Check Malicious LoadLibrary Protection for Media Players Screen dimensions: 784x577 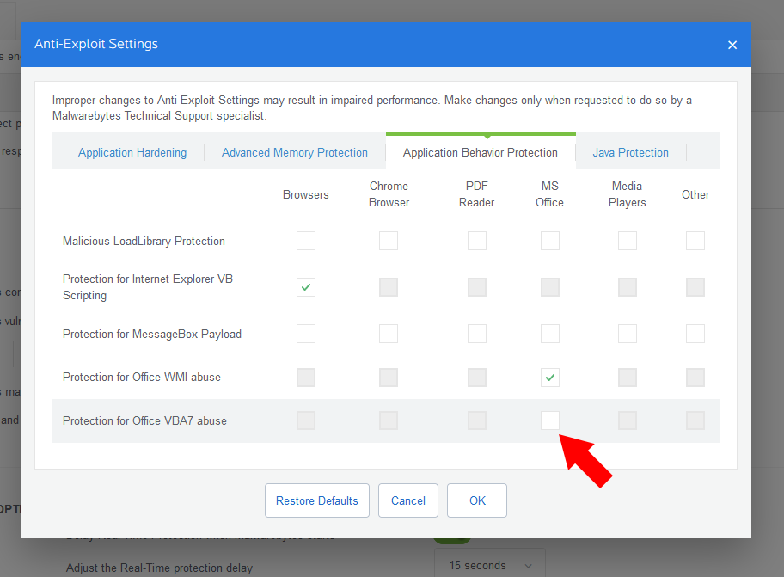point(628,241)
